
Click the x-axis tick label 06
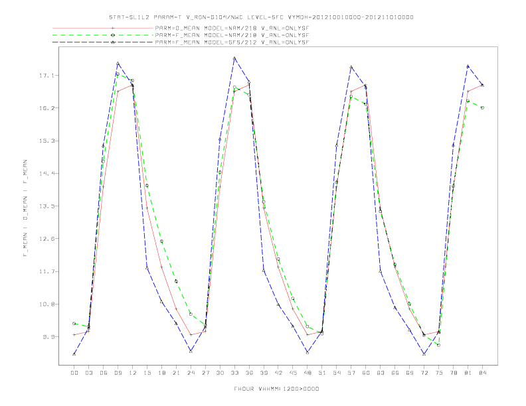tap(104, 373)
